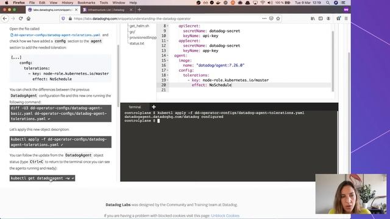The height and width of the screenshot is (219, 390).
Task: Open status.txt in the file tree
Action: tap(136, 43)
